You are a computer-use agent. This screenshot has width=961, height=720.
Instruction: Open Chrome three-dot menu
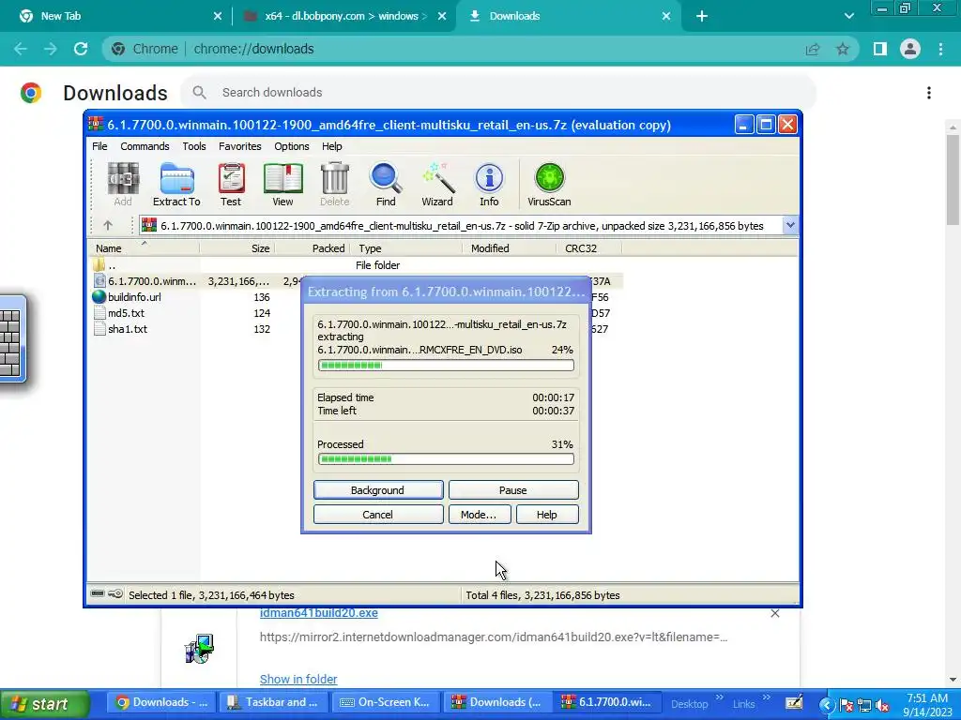(x=940, y=49)
